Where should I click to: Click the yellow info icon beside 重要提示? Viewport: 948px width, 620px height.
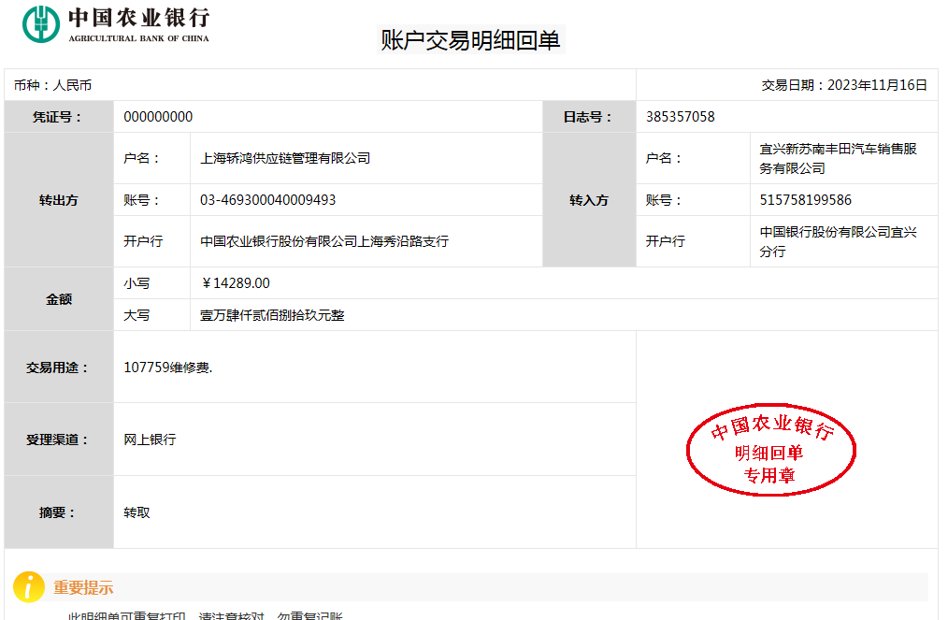click(x=29, y=587)
